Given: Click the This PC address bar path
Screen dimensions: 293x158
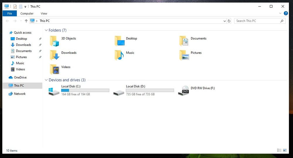Looking at the screenshot, I should click(45, 21).
